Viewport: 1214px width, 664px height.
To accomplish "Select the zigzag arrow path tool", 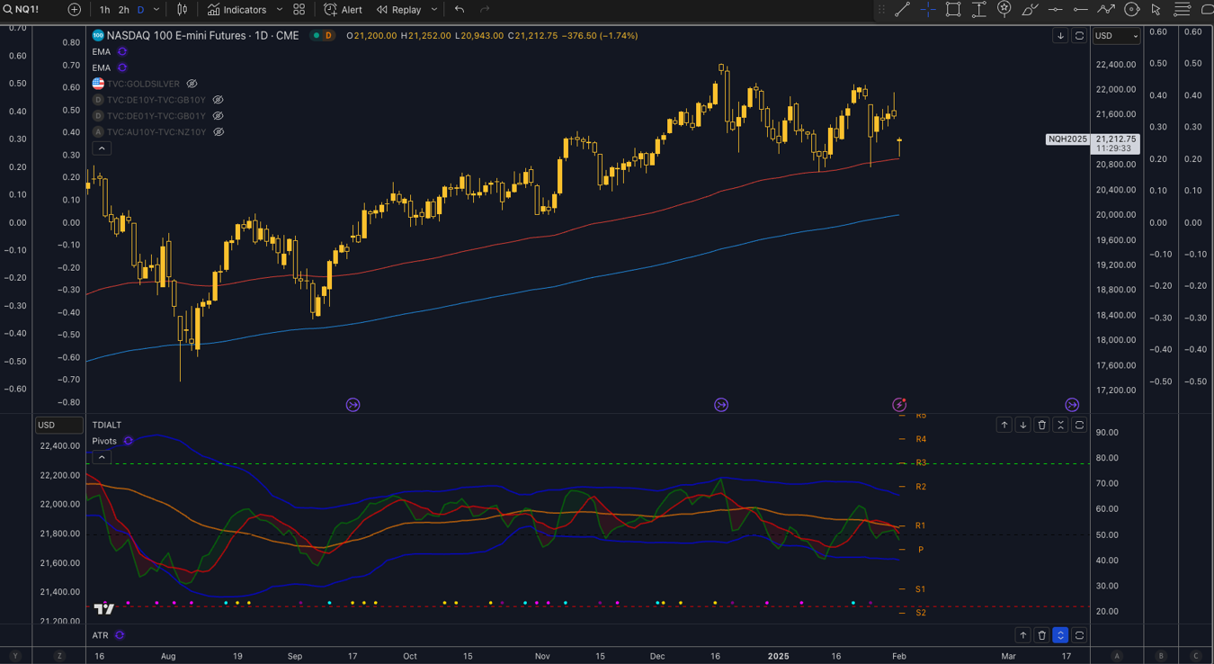I will (x=1107, y=10).
